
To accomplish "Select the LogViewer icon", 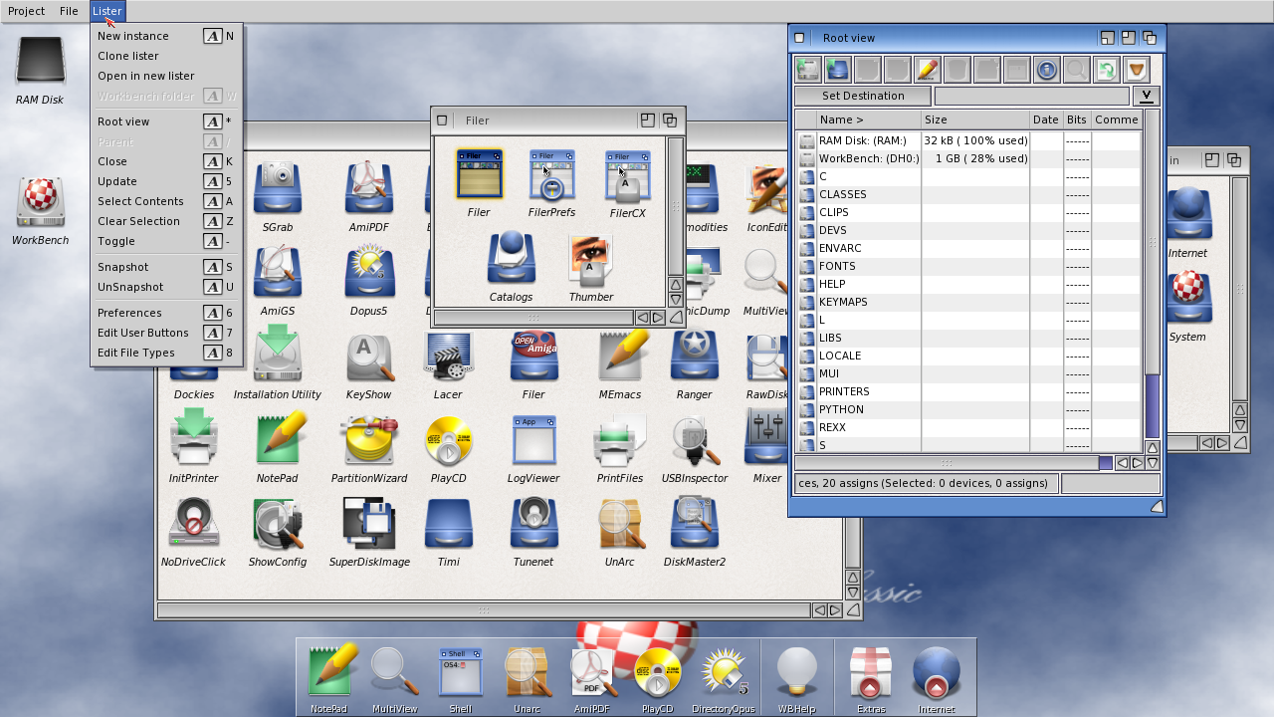I will [533, 448].
